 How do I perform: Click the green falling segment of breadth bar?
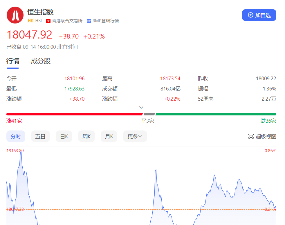pos(216,114)
